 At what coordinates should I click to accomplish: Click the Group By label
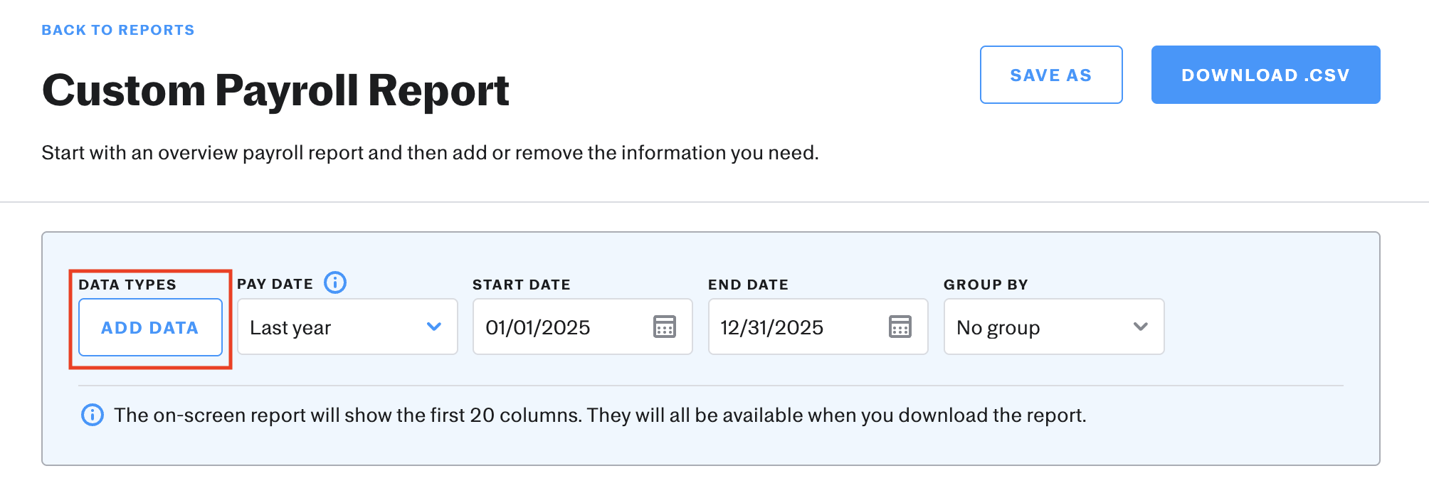click(x=986, y=285)
